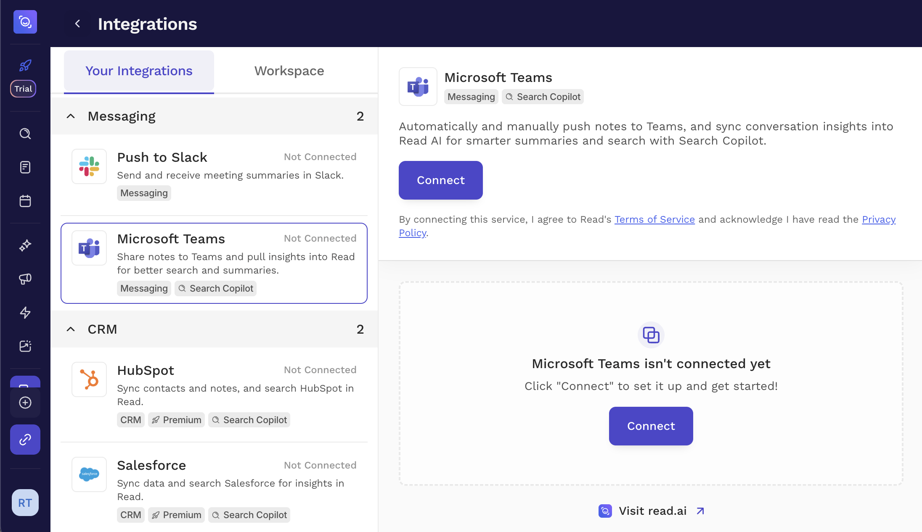Click the Visit read.ai link

tap(652, 511)
